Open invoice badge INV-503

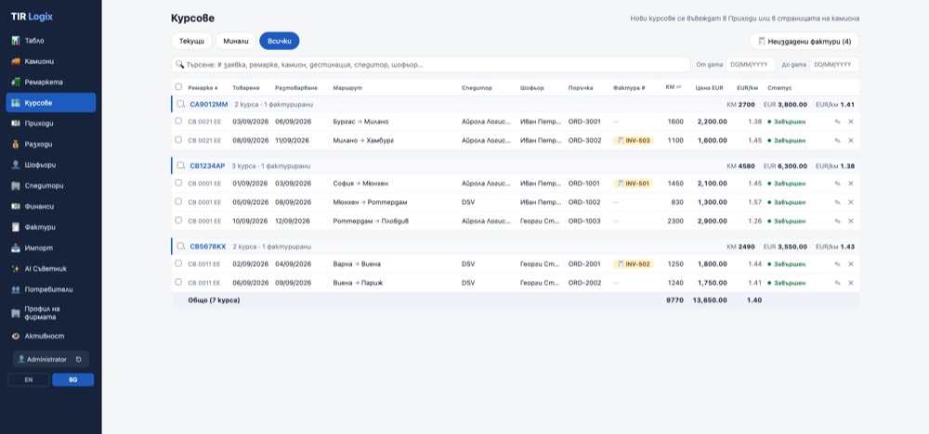tap(634, 141)
